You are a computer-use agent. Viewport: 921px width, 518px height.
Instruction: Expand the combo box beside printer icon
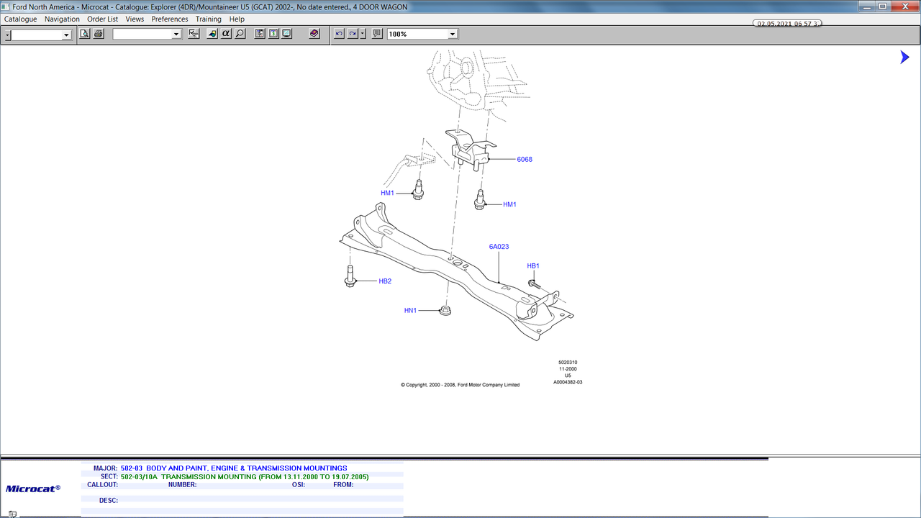176,35
